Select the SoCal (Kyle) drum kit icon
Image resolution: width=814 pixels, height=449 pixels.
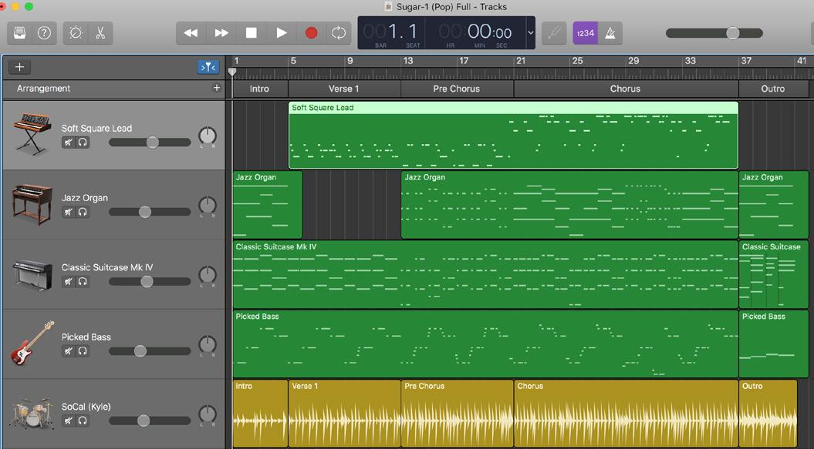tap(32, 414)
